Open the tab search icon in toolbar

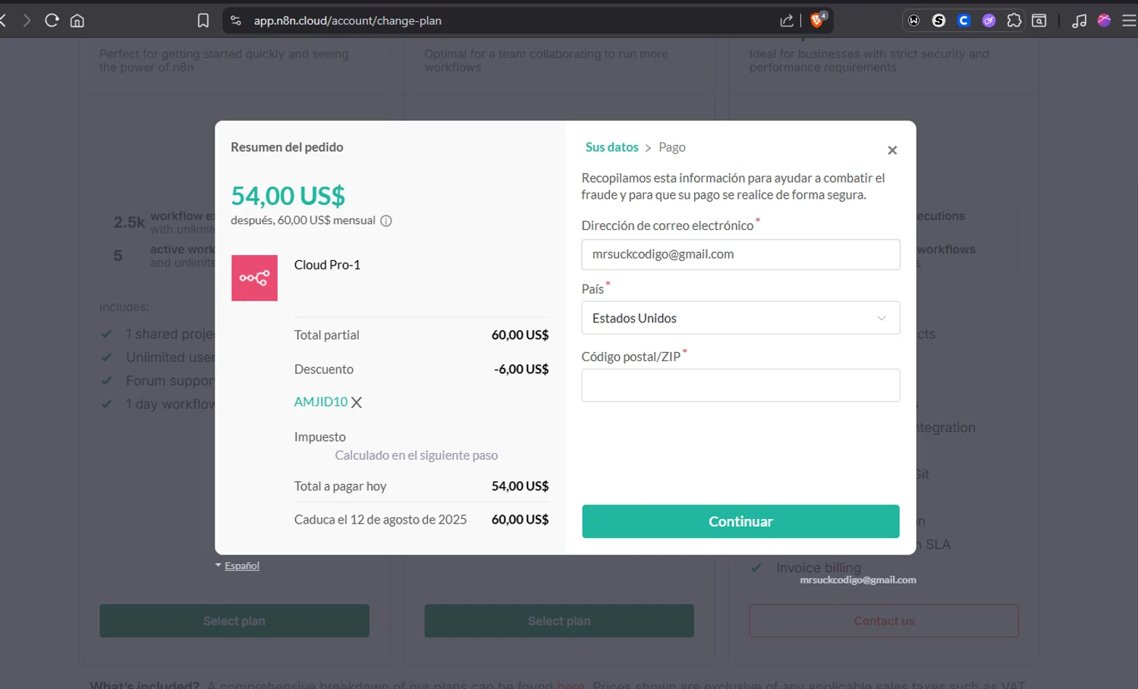[x=1039, y=20]
